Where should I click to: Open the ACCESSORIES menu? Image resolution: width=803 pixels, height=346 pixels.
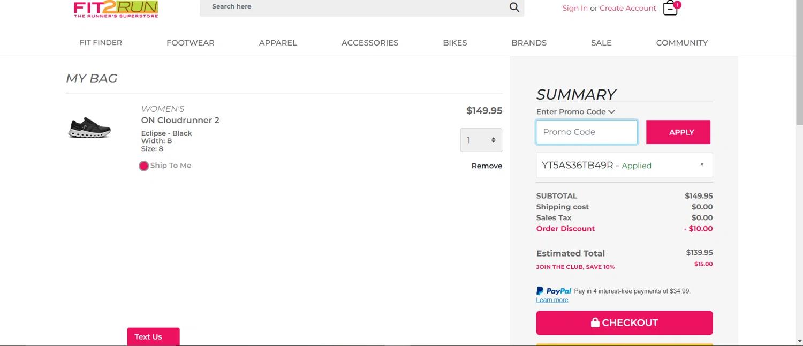[x=370, y=43]
